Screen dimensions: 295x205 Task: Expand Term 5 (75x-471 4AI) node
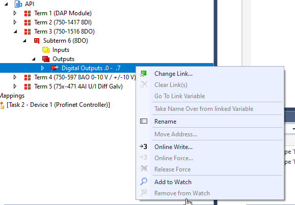tap(15, 86)
